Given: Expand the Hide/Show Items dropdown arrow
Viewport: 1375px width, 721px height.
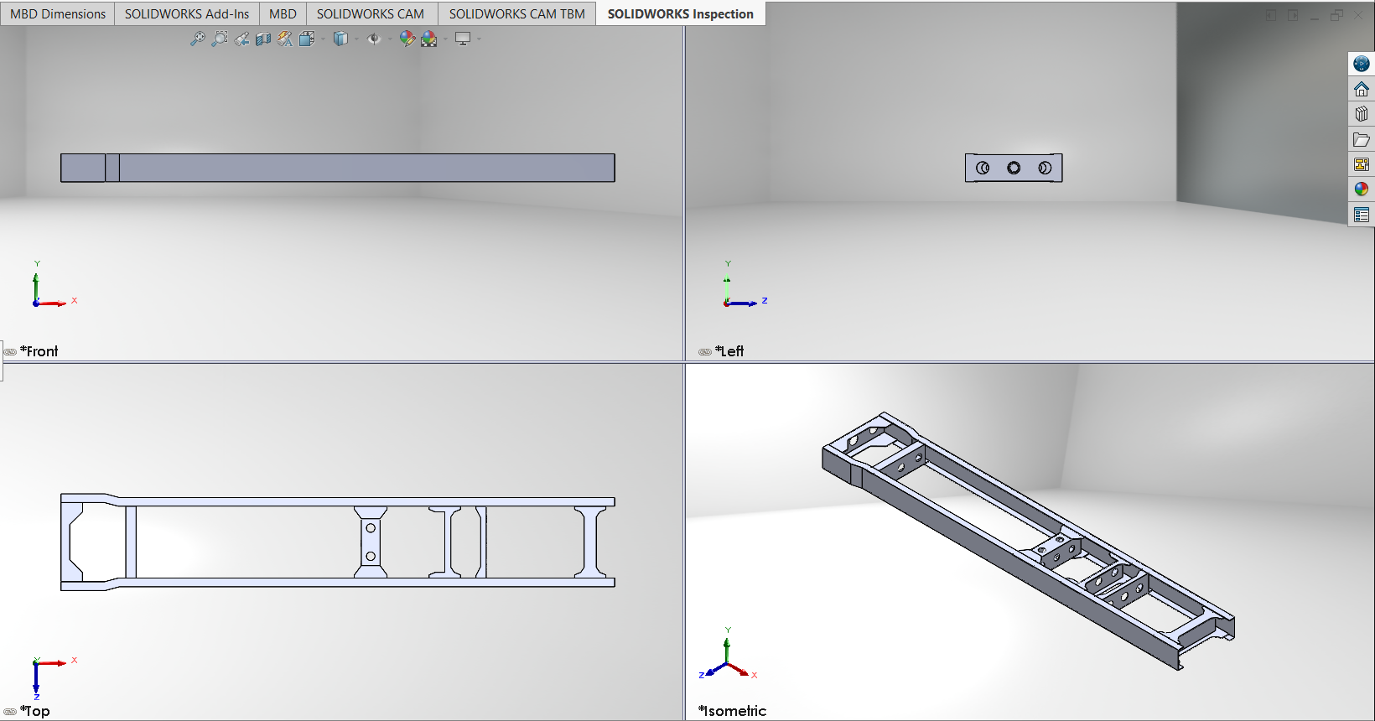Looking at the screenshot, I should coord(390,39).
